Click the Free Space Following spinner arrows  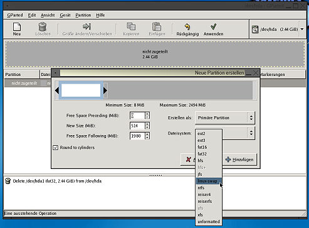pos(147,136)
